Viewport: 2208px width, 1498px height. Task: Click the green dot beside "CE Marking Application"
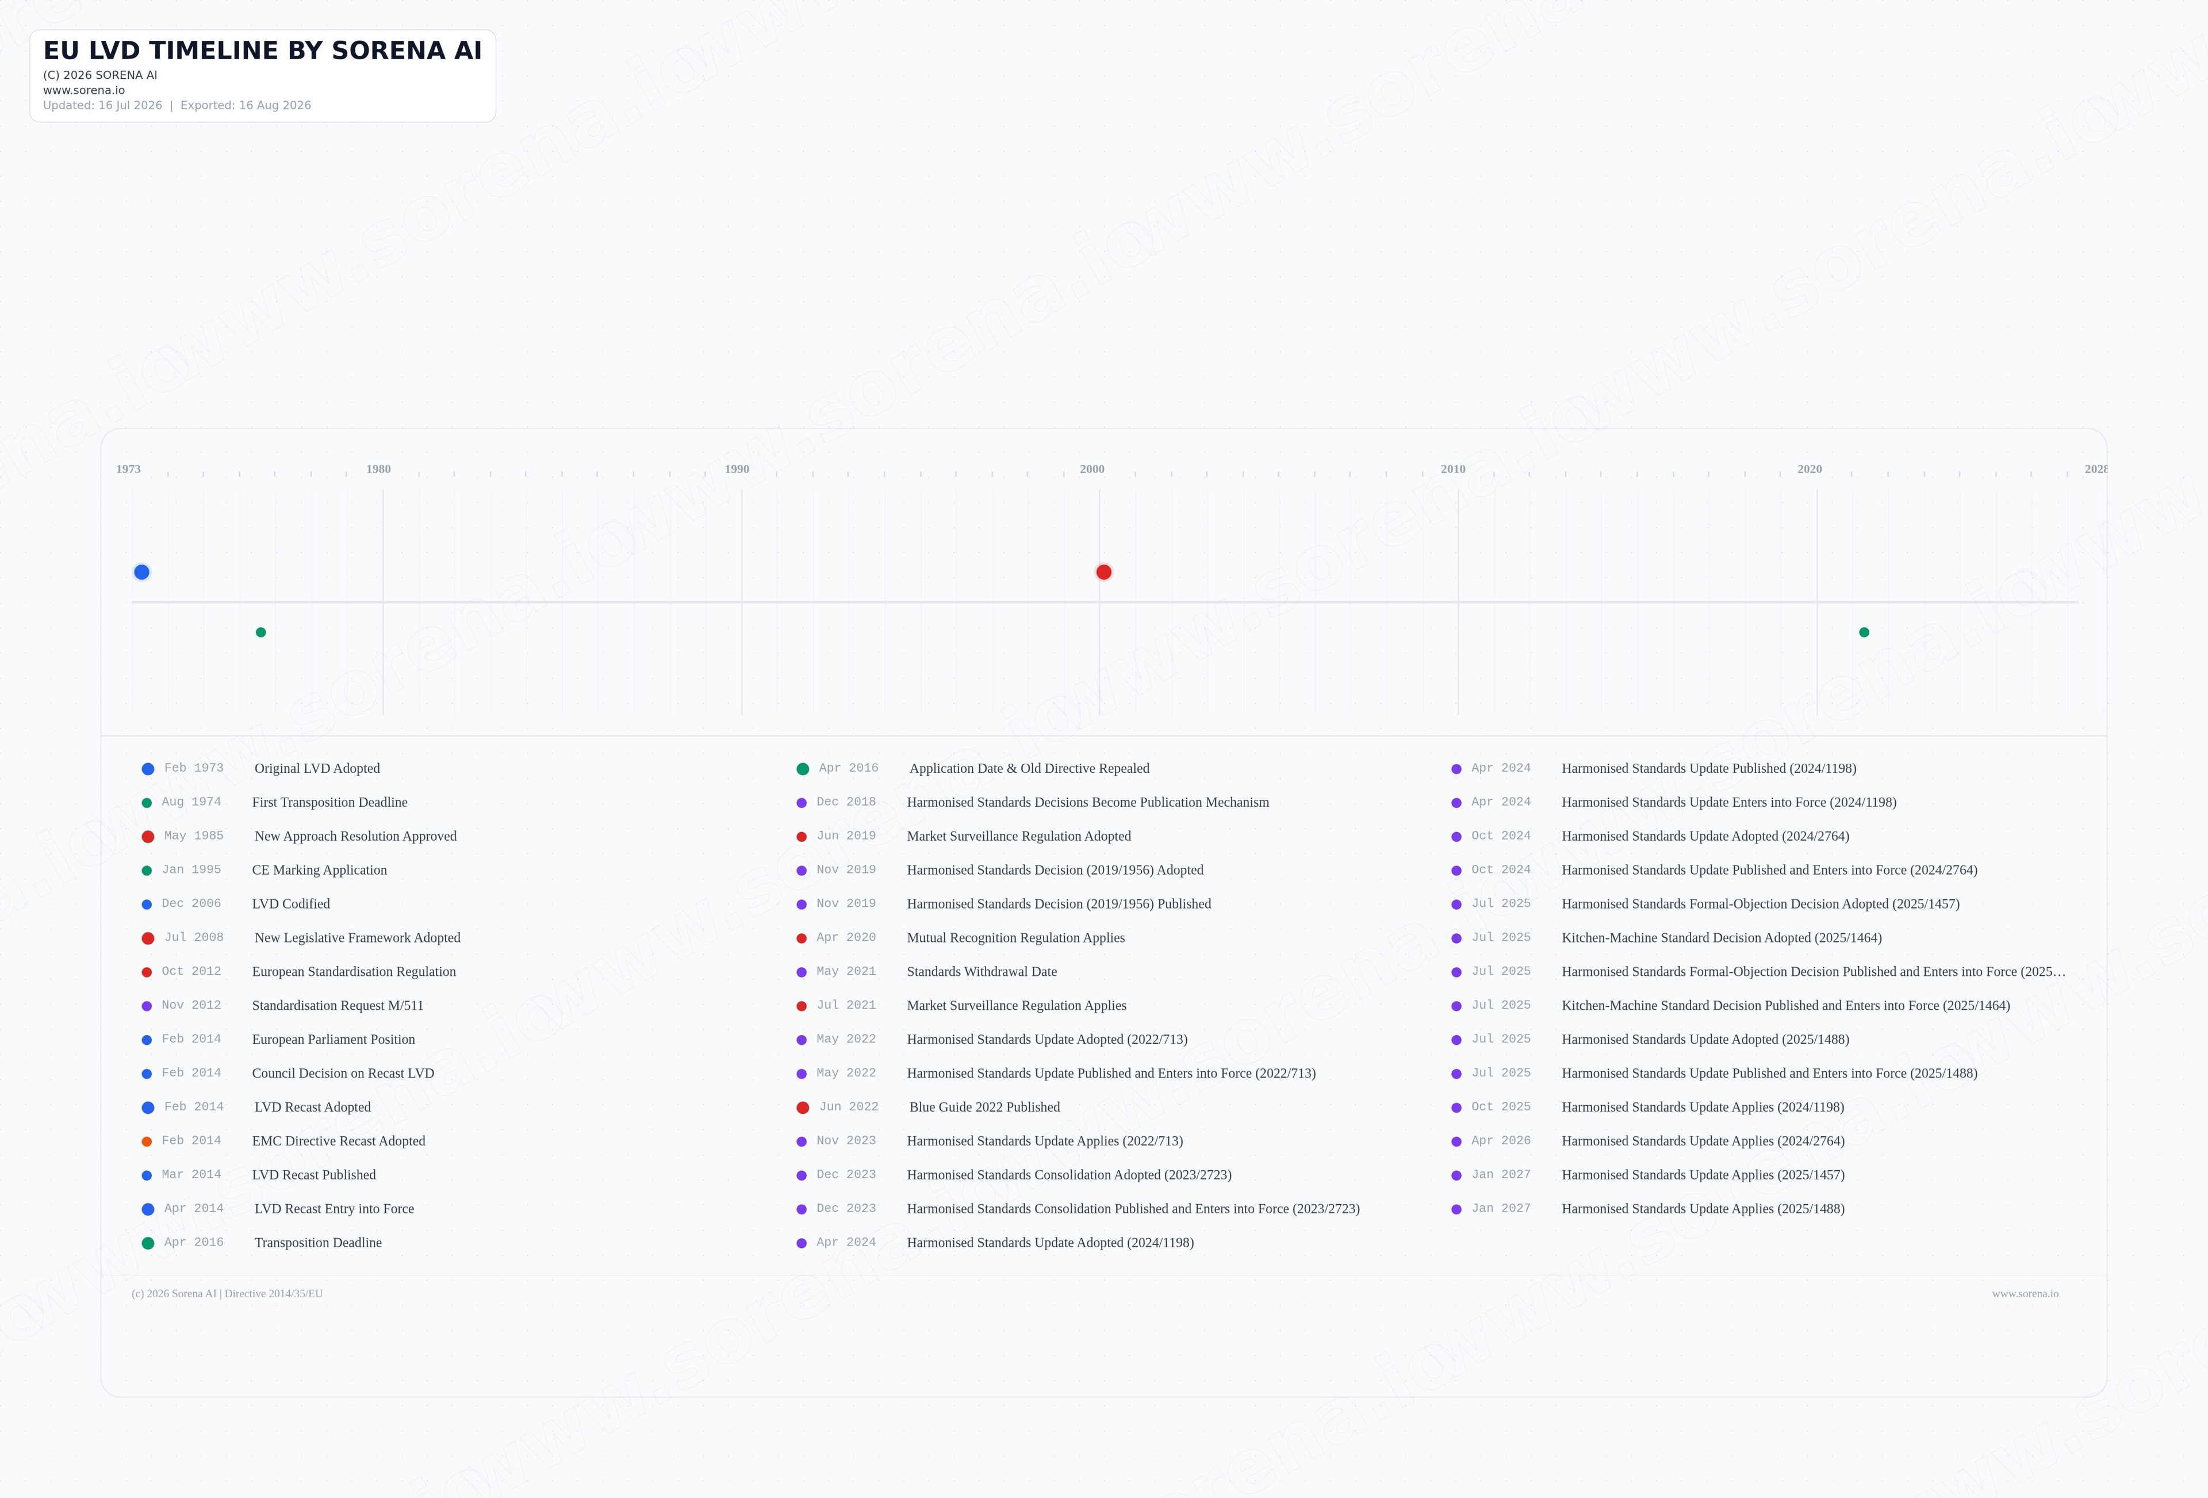[146, 871]
